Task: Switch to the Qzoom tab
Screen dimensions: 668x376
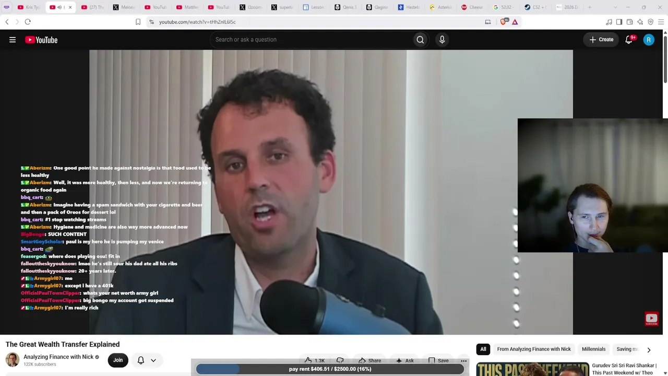Action: tap(252, 7)
